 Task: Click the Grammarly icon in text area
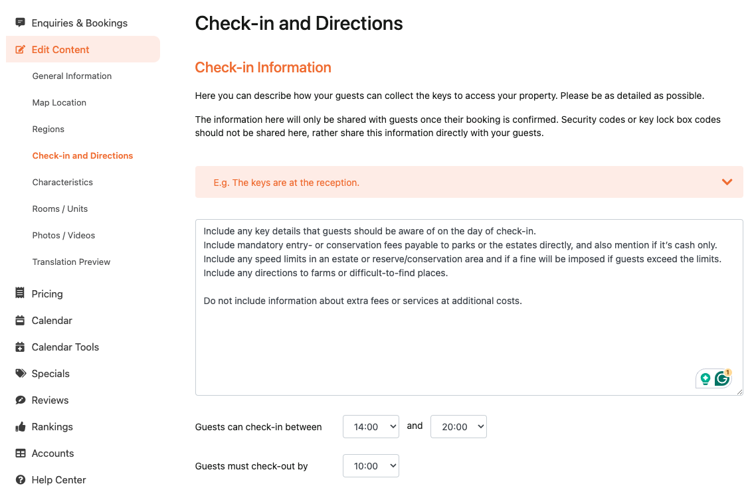coord(722,378)
